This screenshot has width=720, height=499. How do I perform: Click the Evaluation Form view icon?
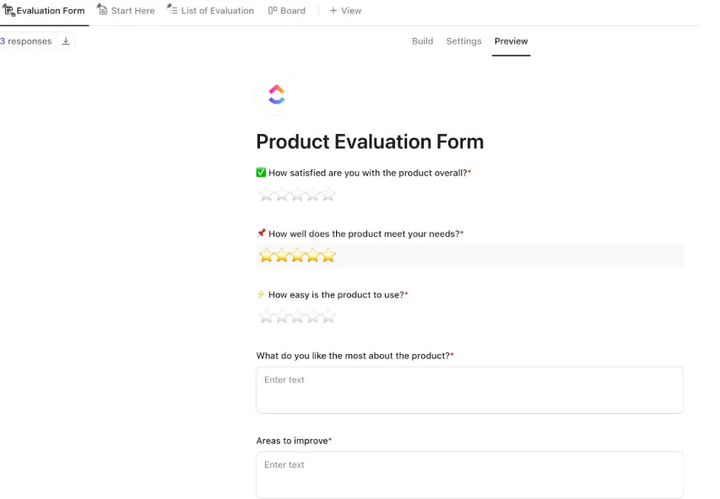(x=8, y=10)
